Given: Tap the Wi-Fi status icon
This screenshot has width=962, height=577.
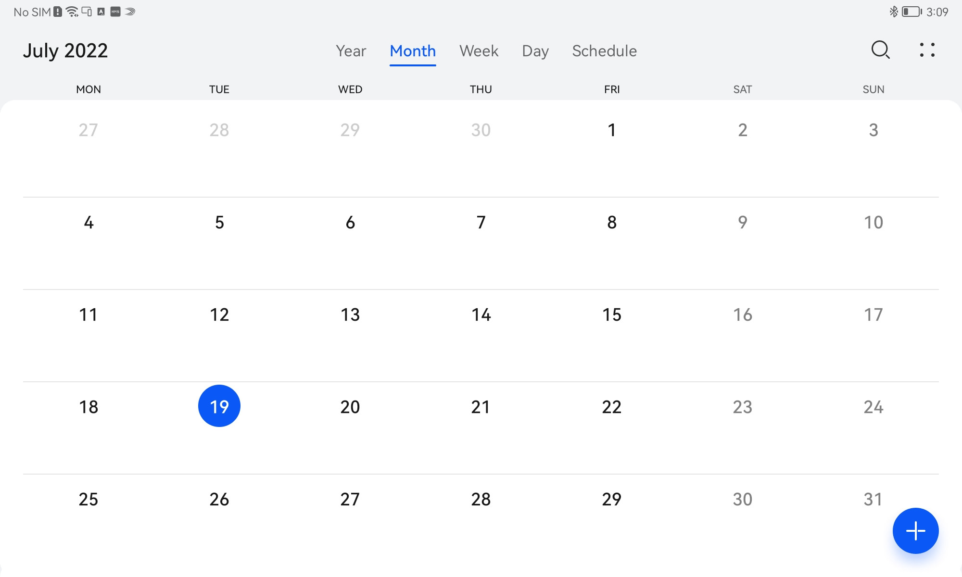Looking at the screenshot, I should [72, 12].
